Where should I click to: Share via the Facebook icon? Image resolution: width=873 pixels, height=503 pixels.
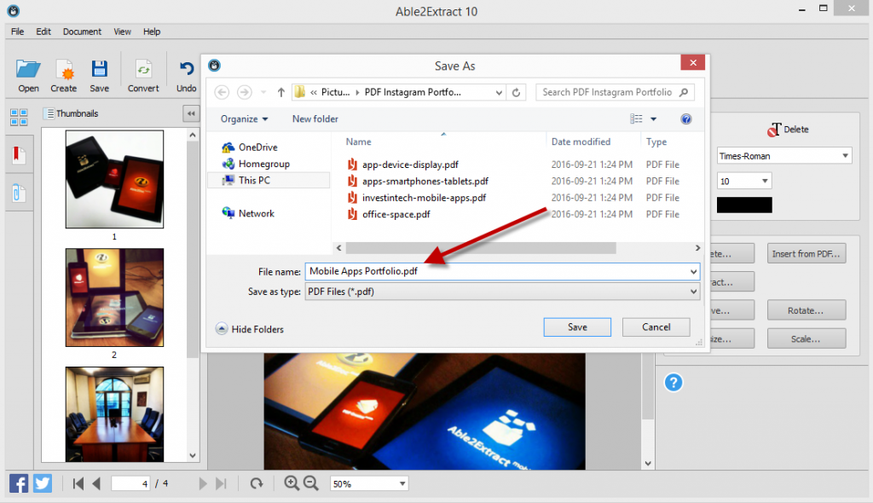pyautogui.click(x=19, y=483)
